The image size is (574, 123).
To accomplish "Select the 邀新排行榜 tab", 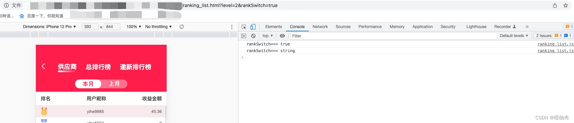I will pos(135,67).
